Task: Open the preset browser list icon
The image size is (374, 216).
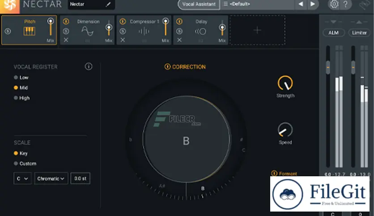Action: tap(225, 4)
